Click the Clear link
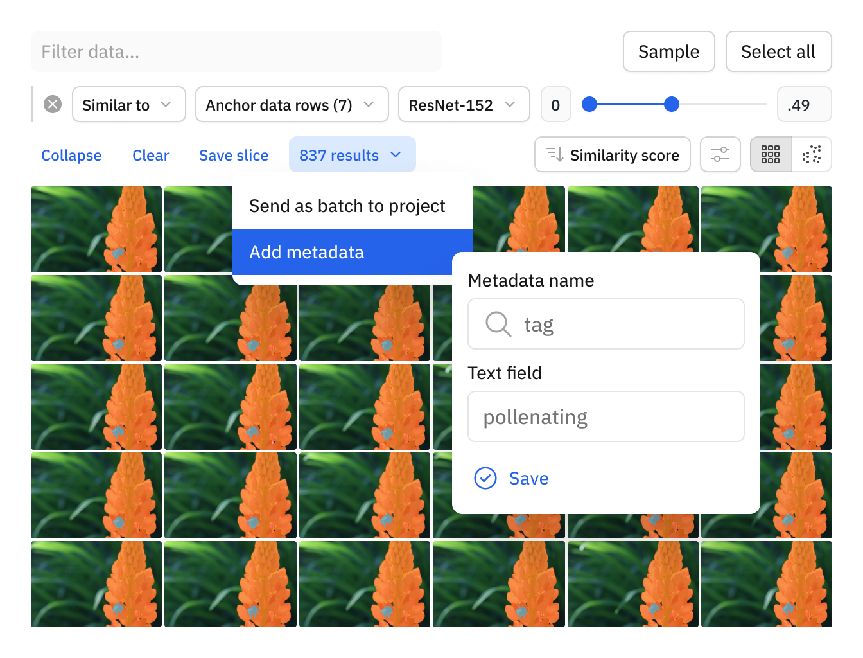The image size is (863, 658). coord(151,155)
